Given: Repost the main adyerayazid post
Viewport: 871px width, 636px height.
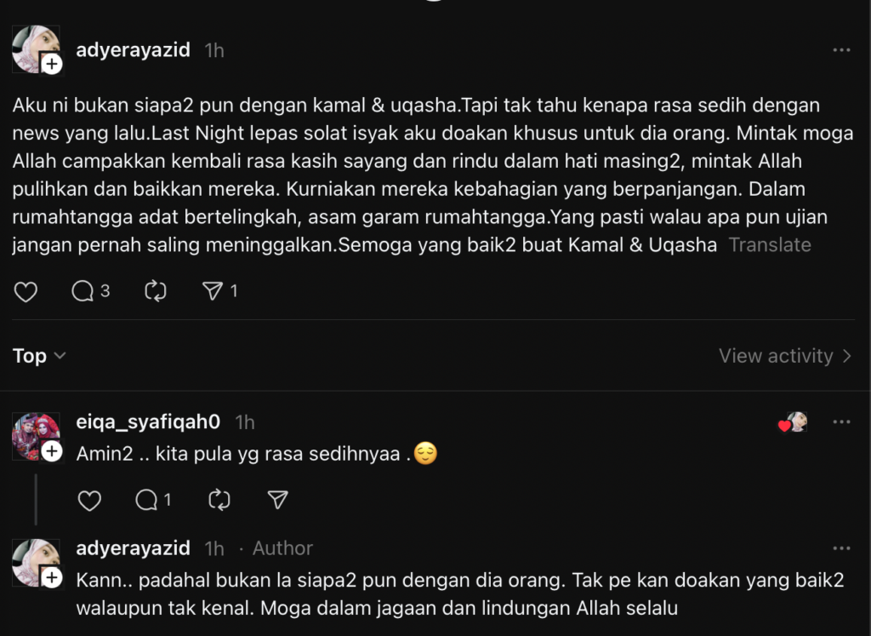Looking at the screenshot, I should pos(156,291).
